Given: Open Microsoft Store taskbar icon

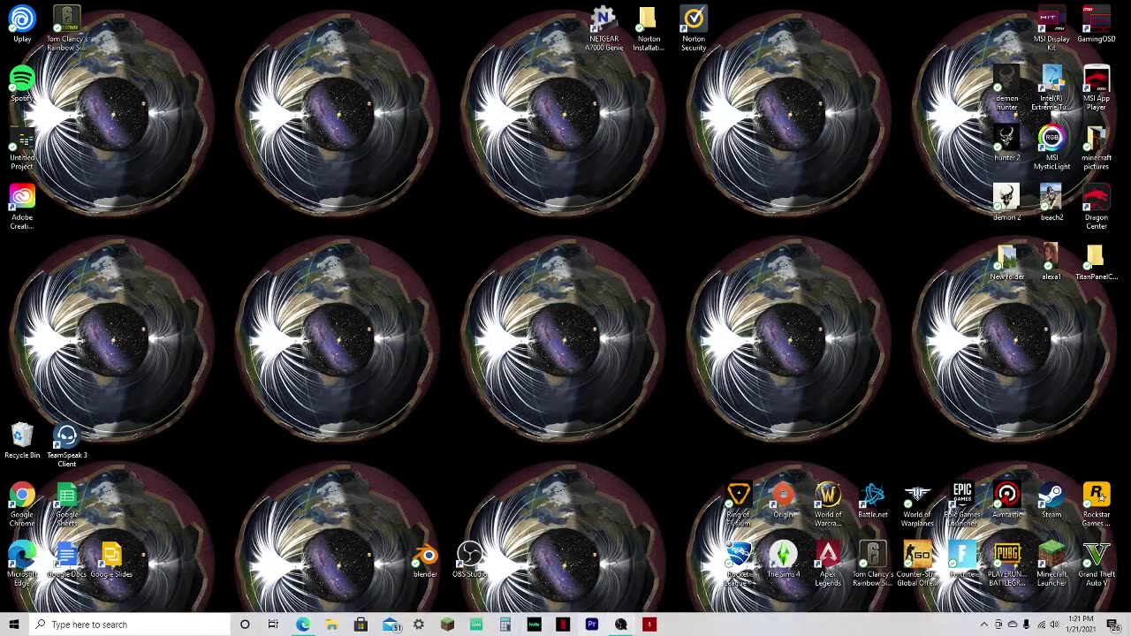Looking at the screenshot, I should (x=361, y=625).
